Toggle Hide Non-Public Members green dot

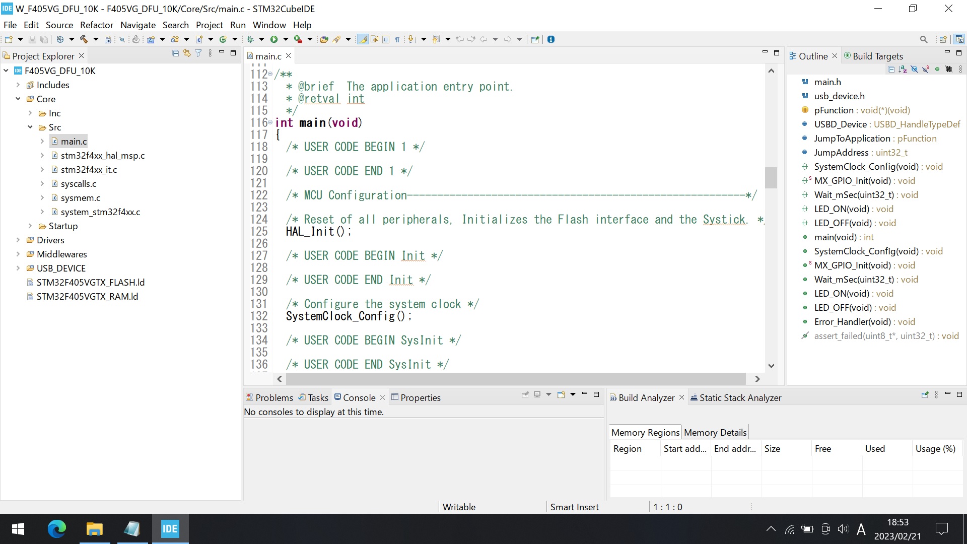point(937,69)
